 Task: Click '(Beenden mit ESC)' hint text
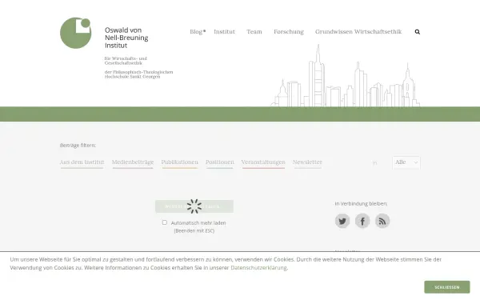pyautogui.click(x=194, y=231)
